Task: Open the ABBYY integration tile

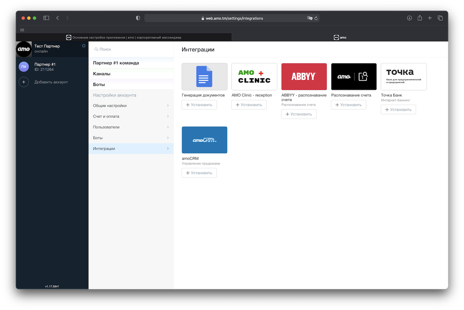Action: (304, 77)
